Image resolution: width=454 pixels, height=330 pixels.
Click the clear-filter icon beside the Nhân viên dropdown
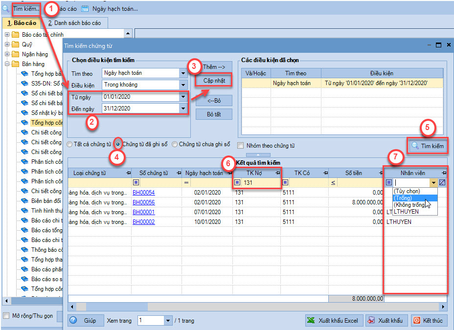click(x=442, y=182)
